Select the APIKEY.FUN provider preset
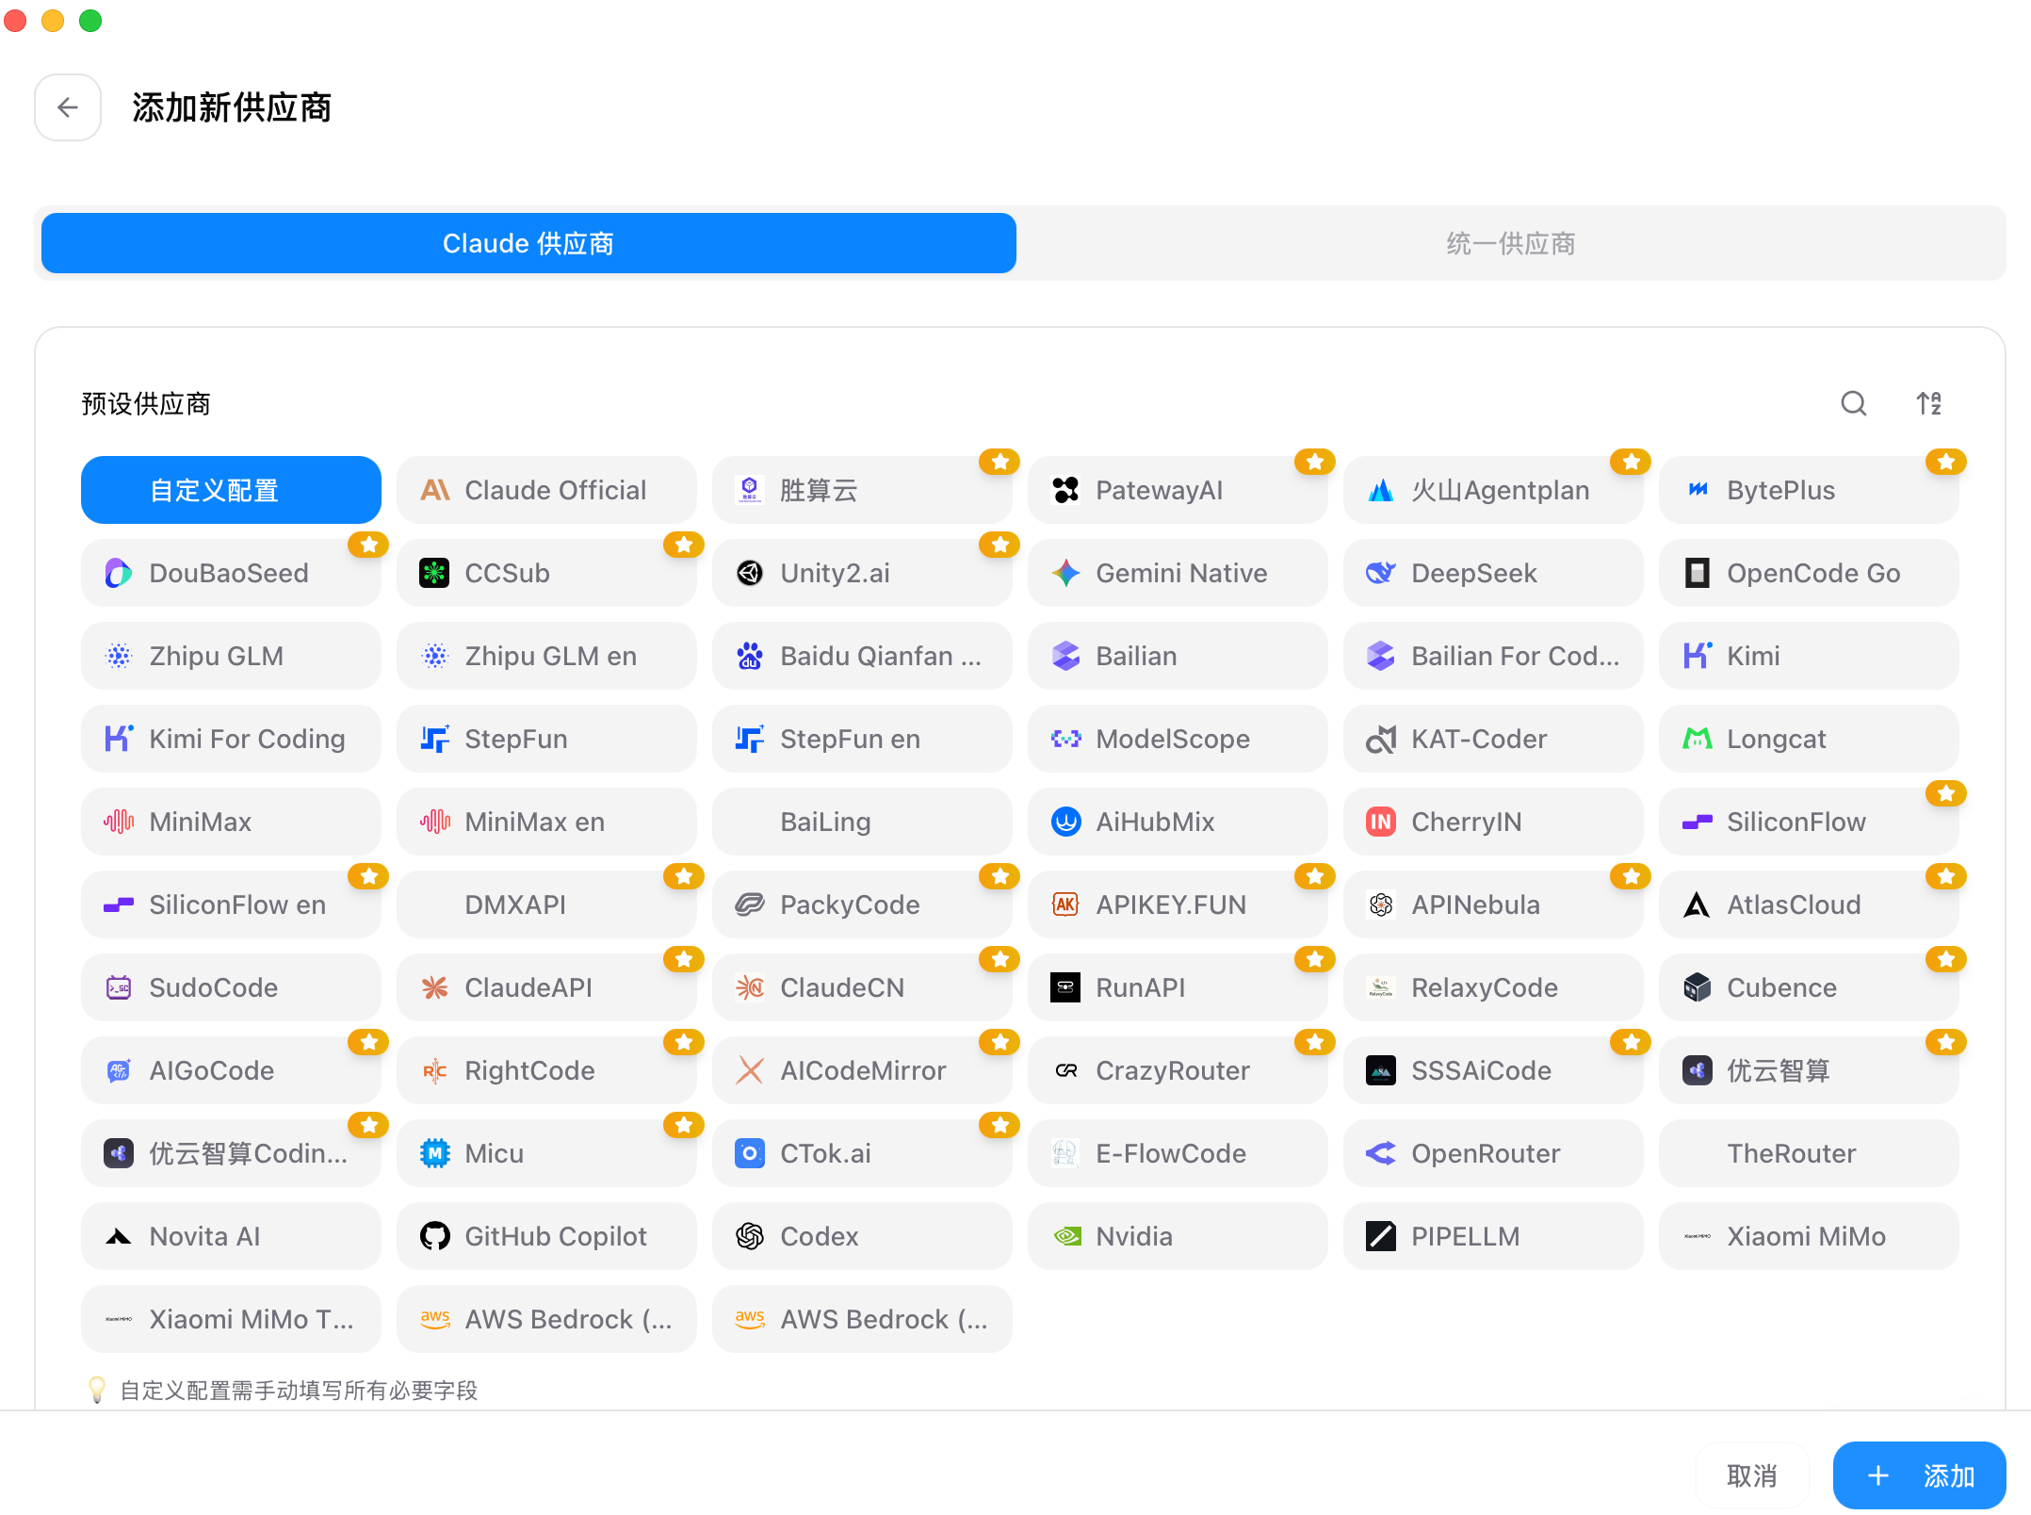 pos(1178,904)
